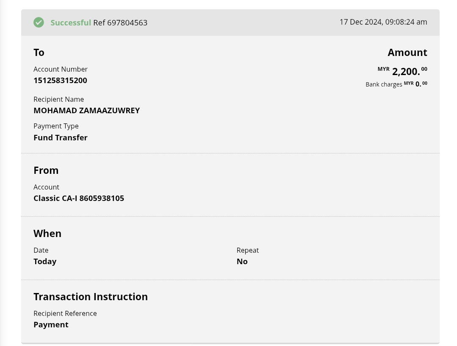457x346 pixels.
Task: Click the To section heading
Action: coord(39,53)
